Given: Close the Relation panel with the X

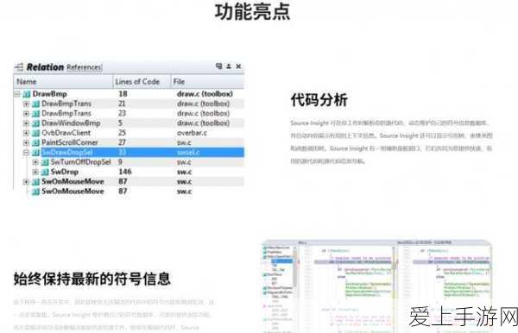Looking at the screenshot, I should [238, 66].
